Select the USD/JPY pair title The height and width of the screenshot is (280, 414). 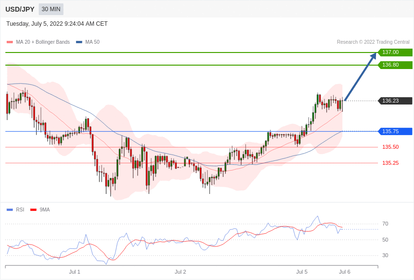click(x=20, y=9)
